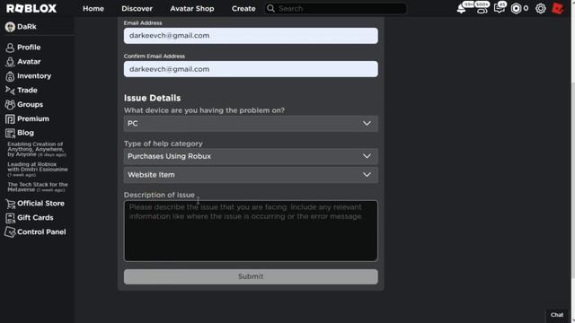Click the Blog sidebar icon
This screenshot has width=575, height=323.
pyautogui.click(x=10, y=133)
